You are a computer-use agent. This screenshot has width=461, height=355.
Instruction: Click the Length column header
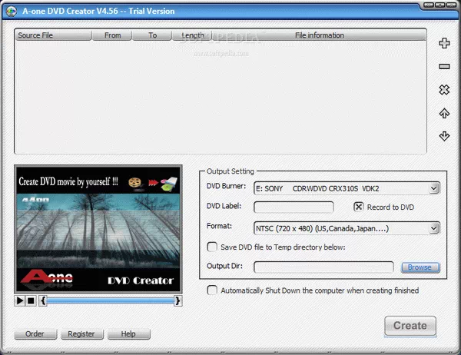click(192, 35)
